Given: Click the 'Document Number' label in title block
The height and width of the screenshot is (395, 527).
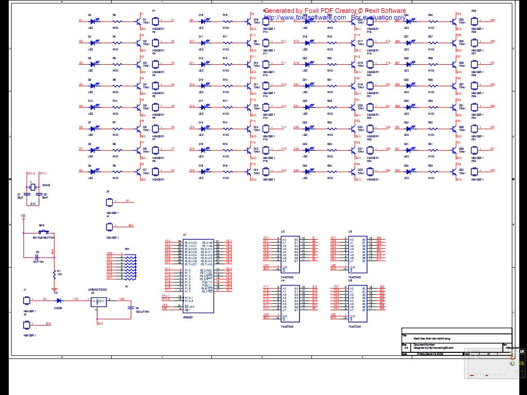Looking at the screenshot, I should click(x=424, y=345).
